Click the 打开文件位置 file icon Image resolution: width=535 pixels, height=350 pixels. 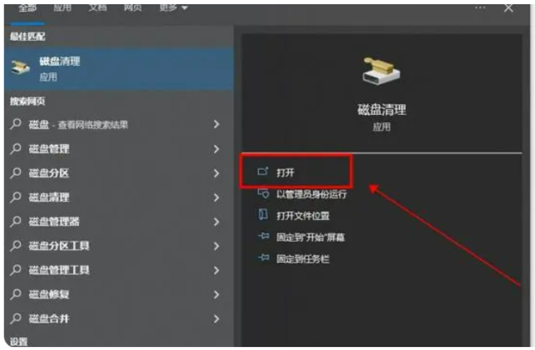pyautogui.click(x=263, y=215)
